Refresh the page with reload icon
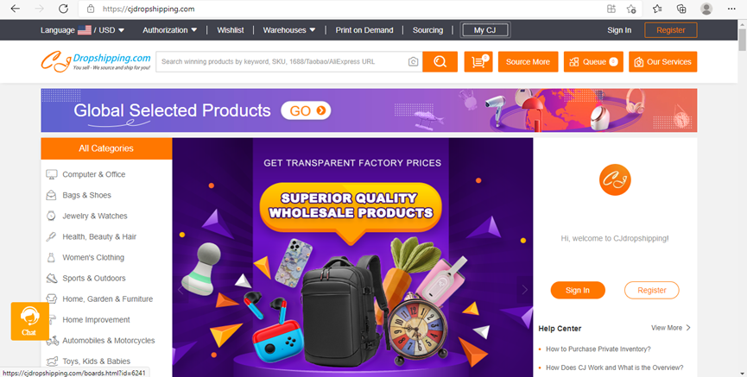 [x=63, y=9]
